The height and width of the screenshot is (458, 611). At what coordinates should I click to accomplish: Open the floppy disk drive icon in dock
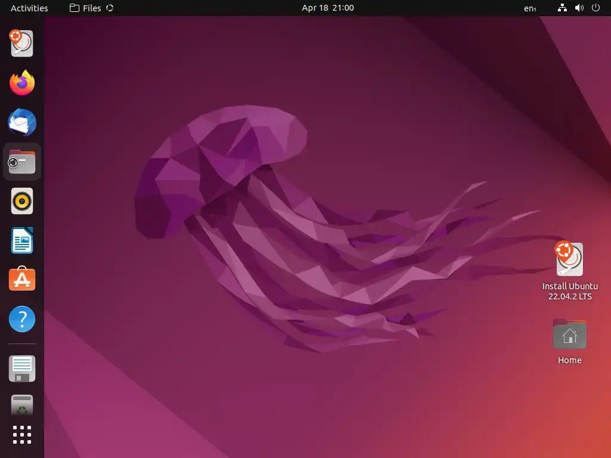pyautogui.click(x=22, y=369)
